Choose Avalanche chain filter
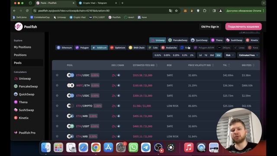The width and height of the screenshot is (277, 156). coord(169,48)
